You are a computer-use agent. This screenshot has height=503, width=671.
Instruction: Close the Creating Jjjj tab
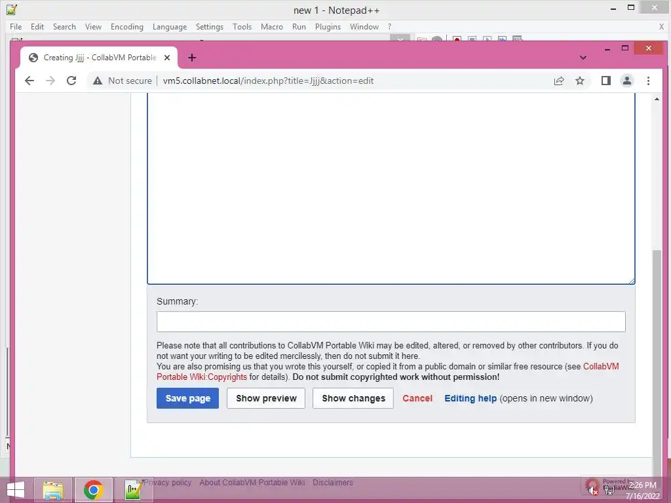point(167,58)
